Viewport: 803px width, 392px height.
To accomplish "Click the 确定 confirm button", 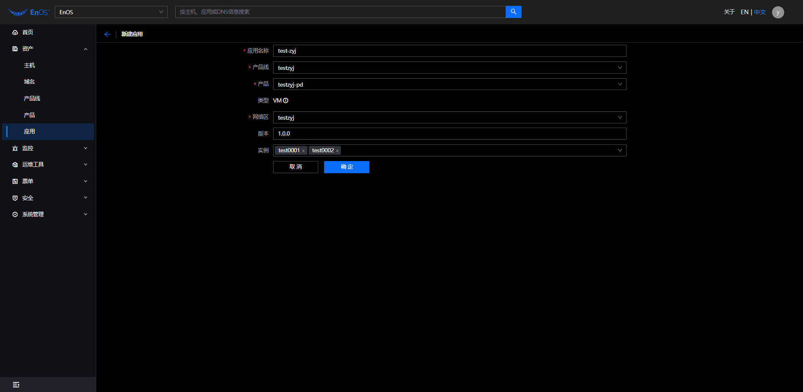I will coord(347,167).
